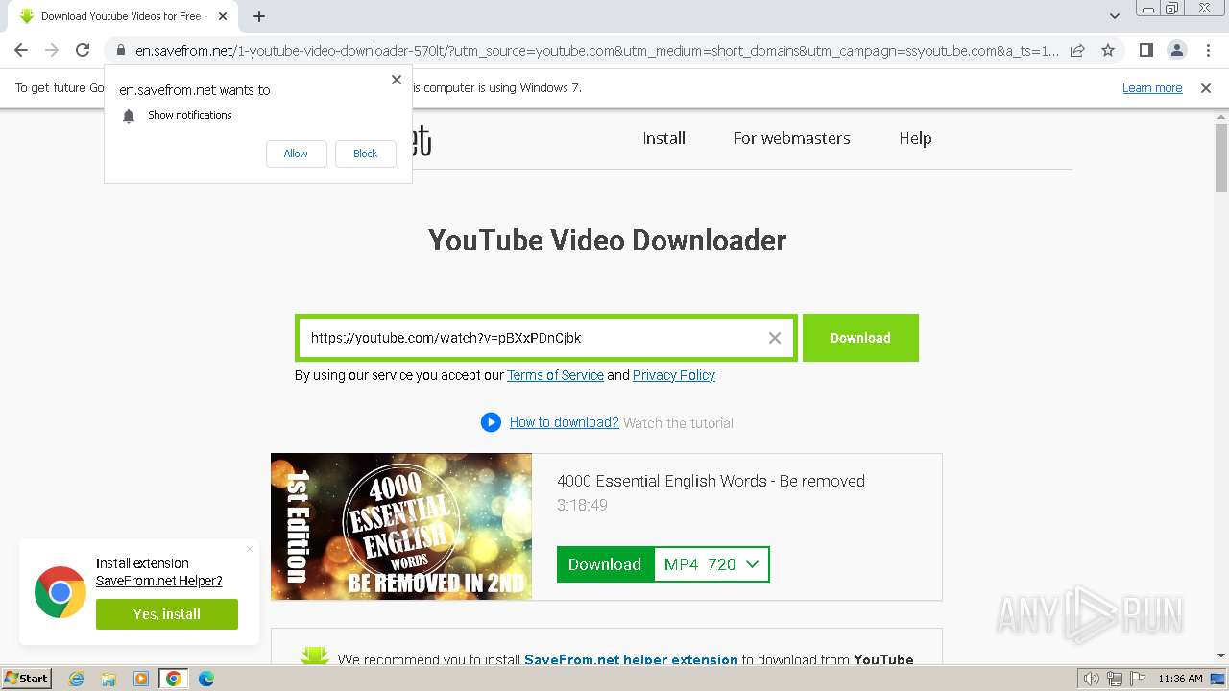Click the Yes, install button
This screenshot has height=691, width=1229.
click(167, 614)
